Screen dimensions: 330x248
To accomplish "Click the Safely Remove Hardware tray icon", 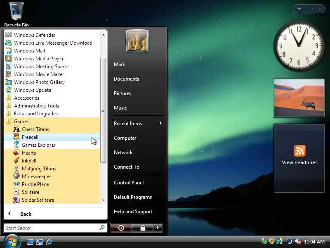I will pos(264,241).
